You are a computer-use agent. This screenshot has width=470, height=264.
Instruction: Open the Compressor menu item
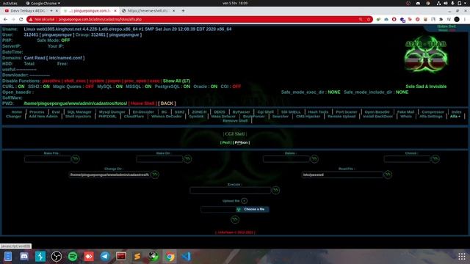coord(433,112)
